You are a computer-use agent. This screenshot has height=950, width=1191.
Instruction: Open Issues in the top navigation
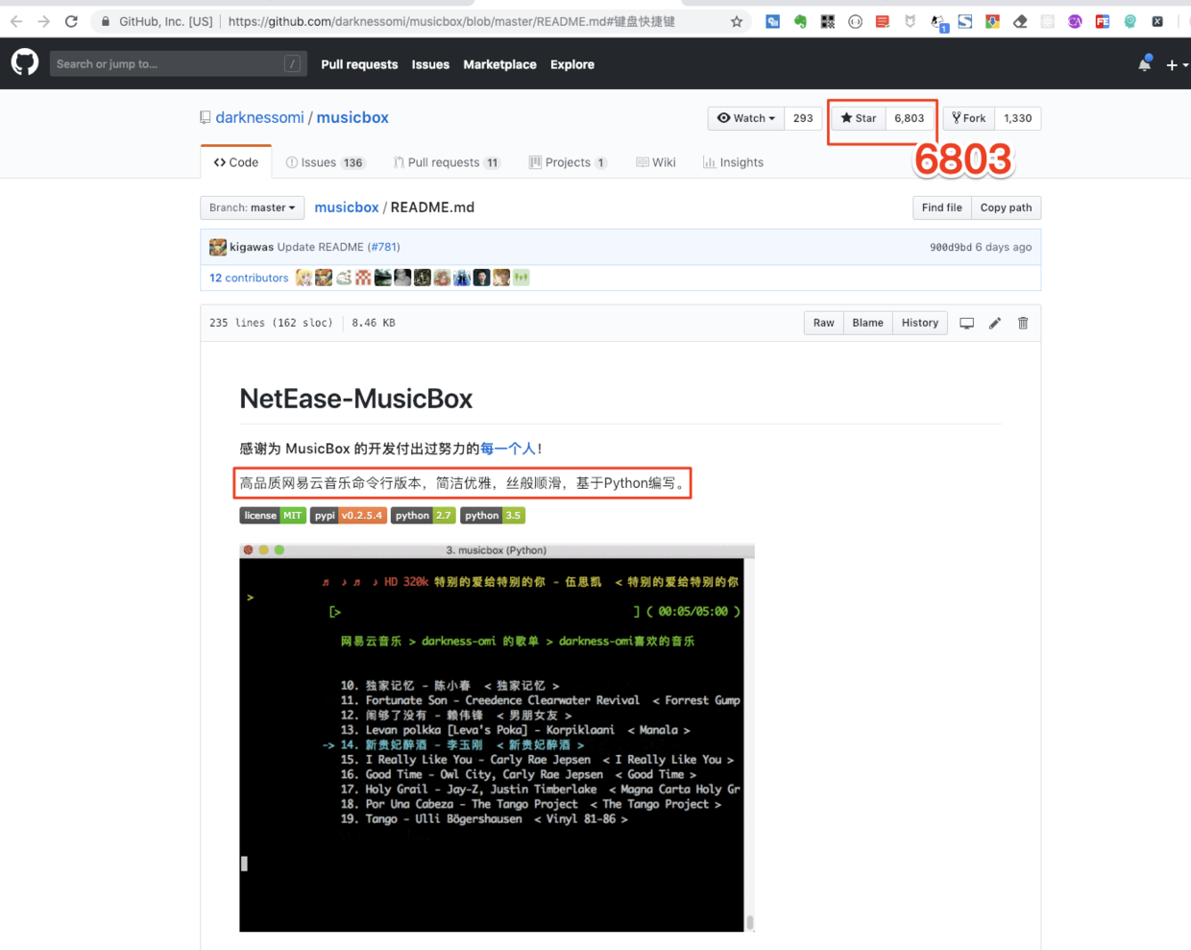tap(430, 64)
